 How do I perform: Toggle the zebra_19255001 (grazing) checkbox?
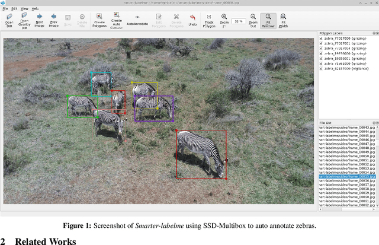pyautogui.click(x=320, y=59)
